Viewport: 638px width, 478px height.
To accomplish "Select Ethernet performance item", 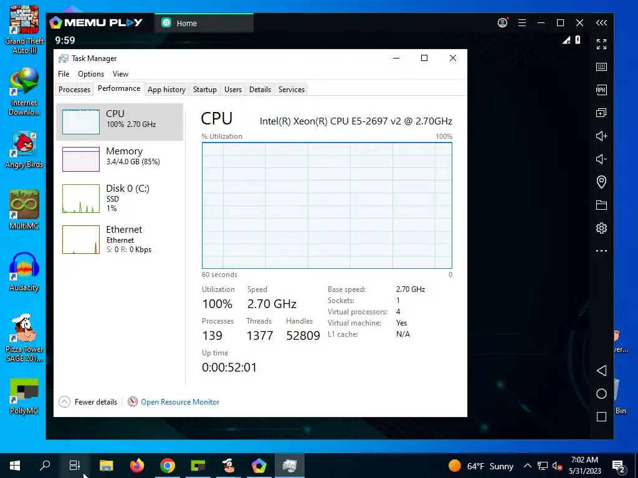I will tap(120, 240).
